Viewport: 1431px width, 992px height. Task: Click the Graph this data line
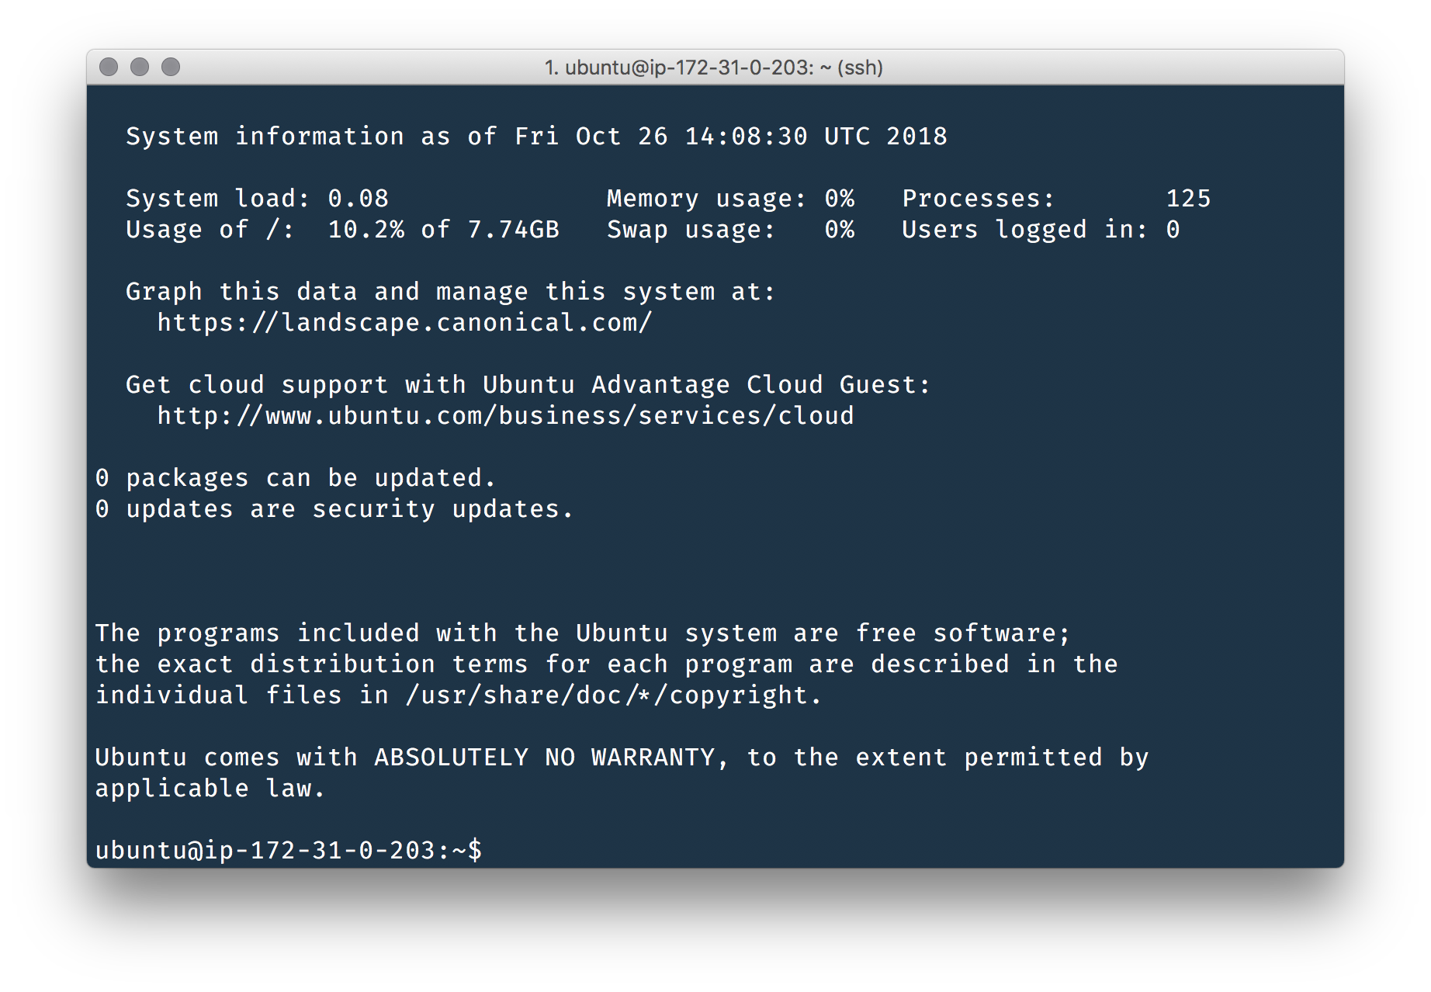(450, 291)
